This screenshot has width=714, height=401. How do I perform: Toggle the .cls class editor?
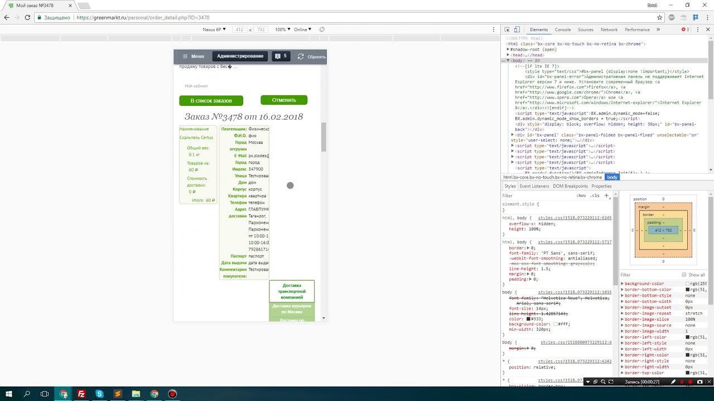click(x=595, y=195)
